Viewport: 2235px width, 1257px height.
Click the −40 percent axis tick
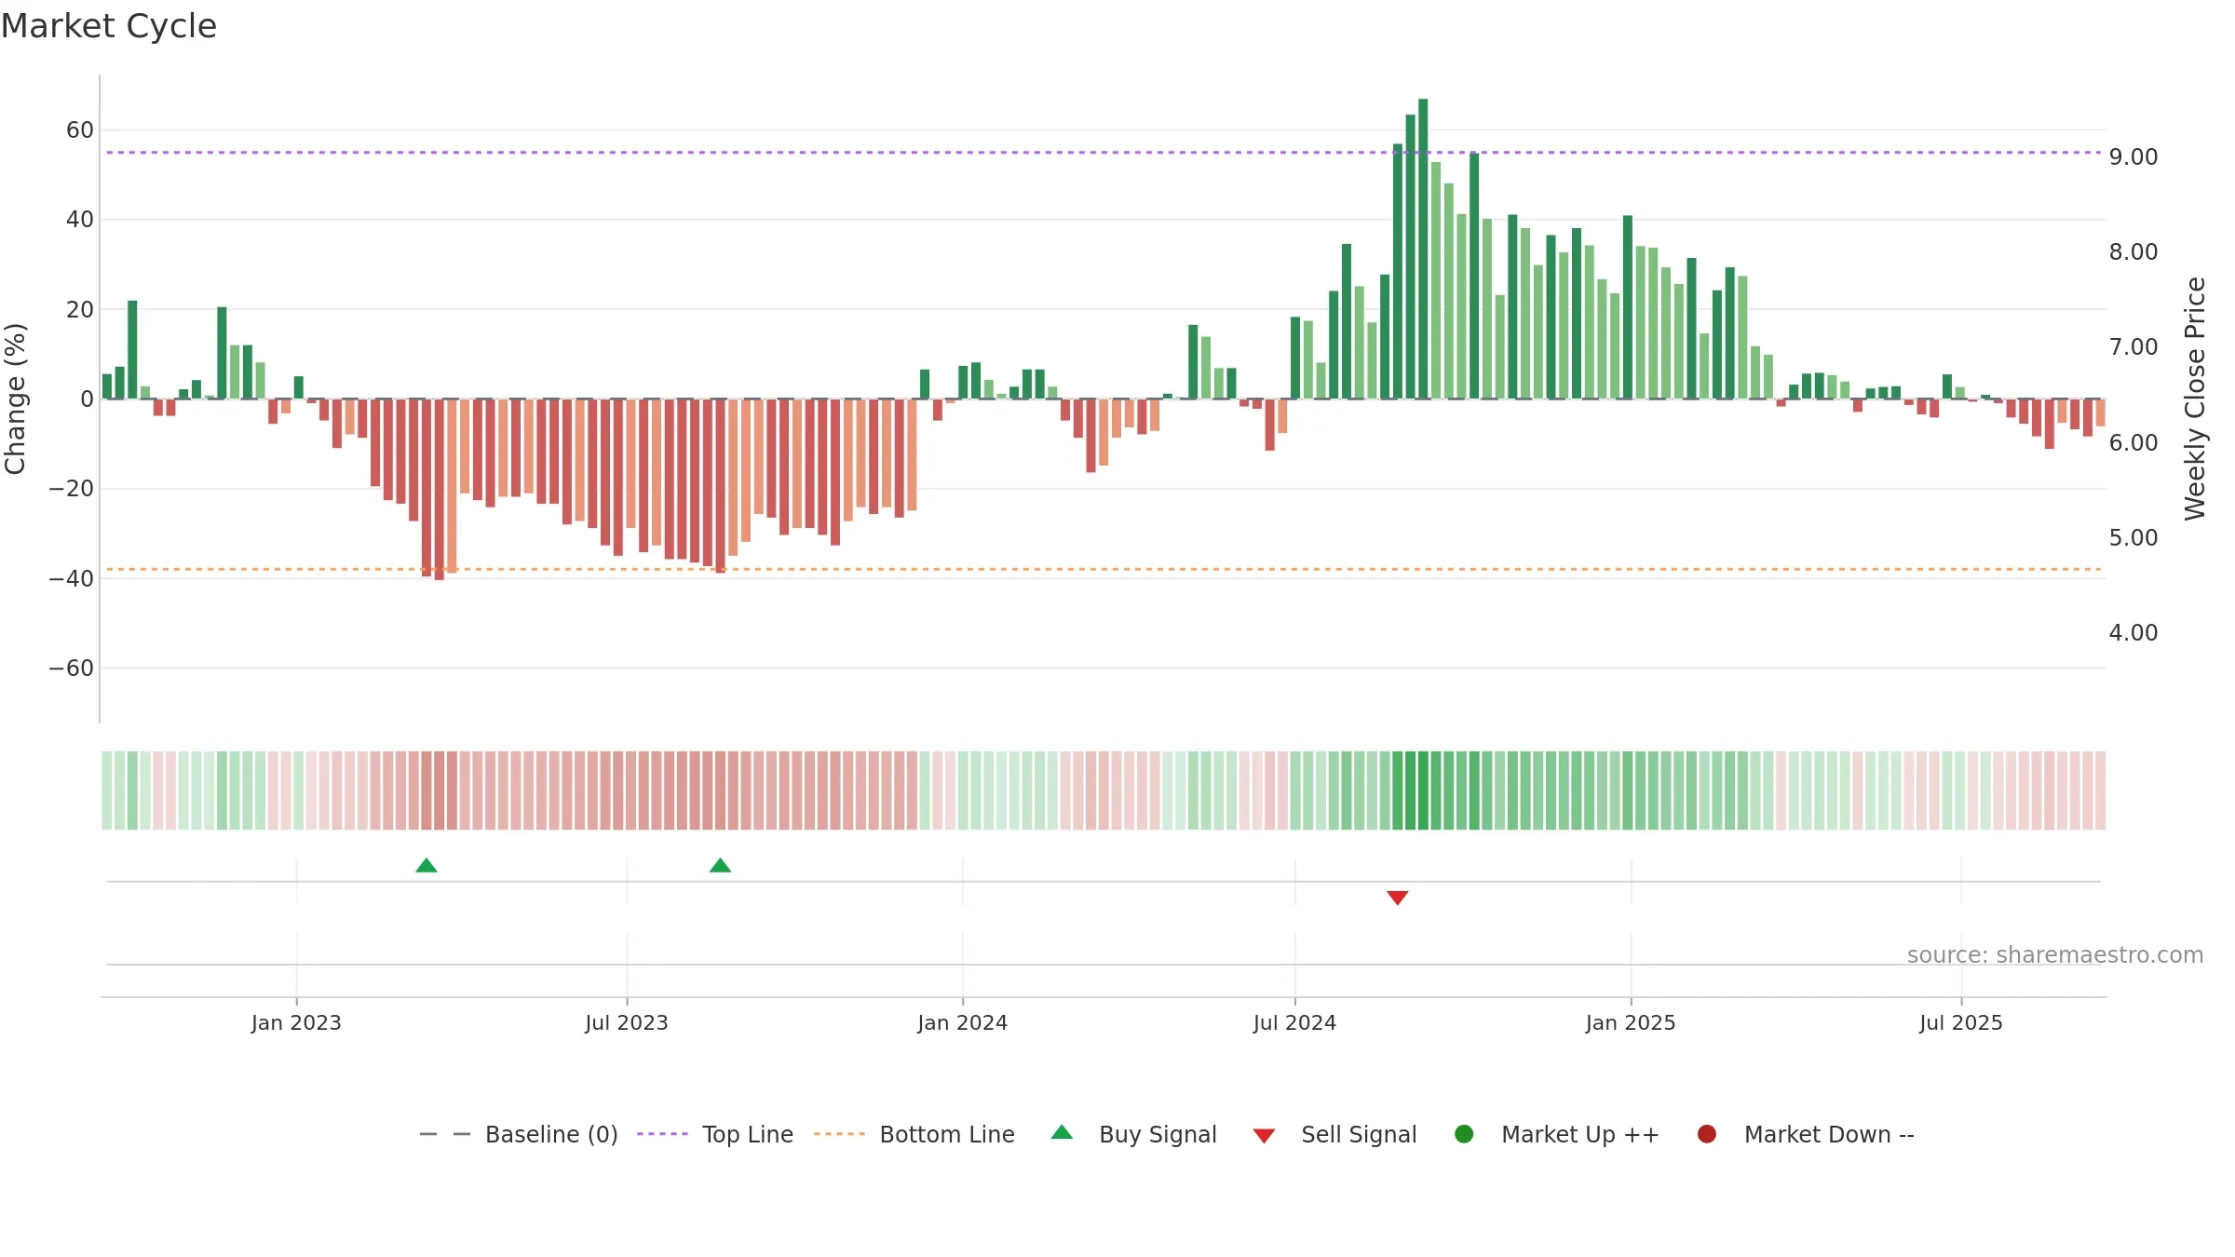pyautogui.click(x=72, y=579)
